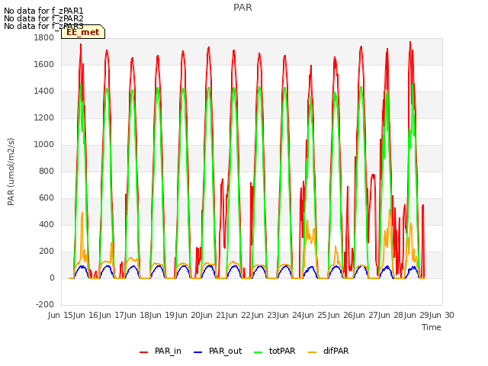
Task: Click the orange difPAR legend swatch
Action: (312, 352)
